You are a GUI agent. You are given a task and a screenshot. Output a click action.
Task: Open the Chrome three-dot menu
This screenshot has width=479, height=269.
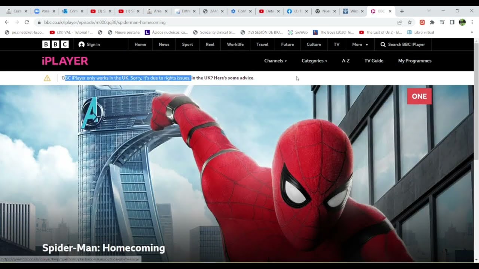[472, 22]
